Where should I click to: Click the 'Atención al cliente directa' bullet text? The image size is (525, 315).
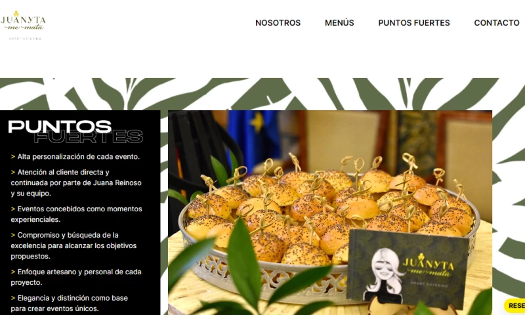(x=76, y=182)
